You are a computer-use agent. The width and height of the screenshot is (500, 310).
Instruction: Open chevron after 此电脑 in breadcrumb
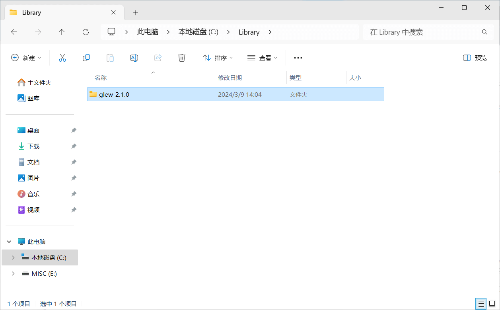click(x=168, y=32)
